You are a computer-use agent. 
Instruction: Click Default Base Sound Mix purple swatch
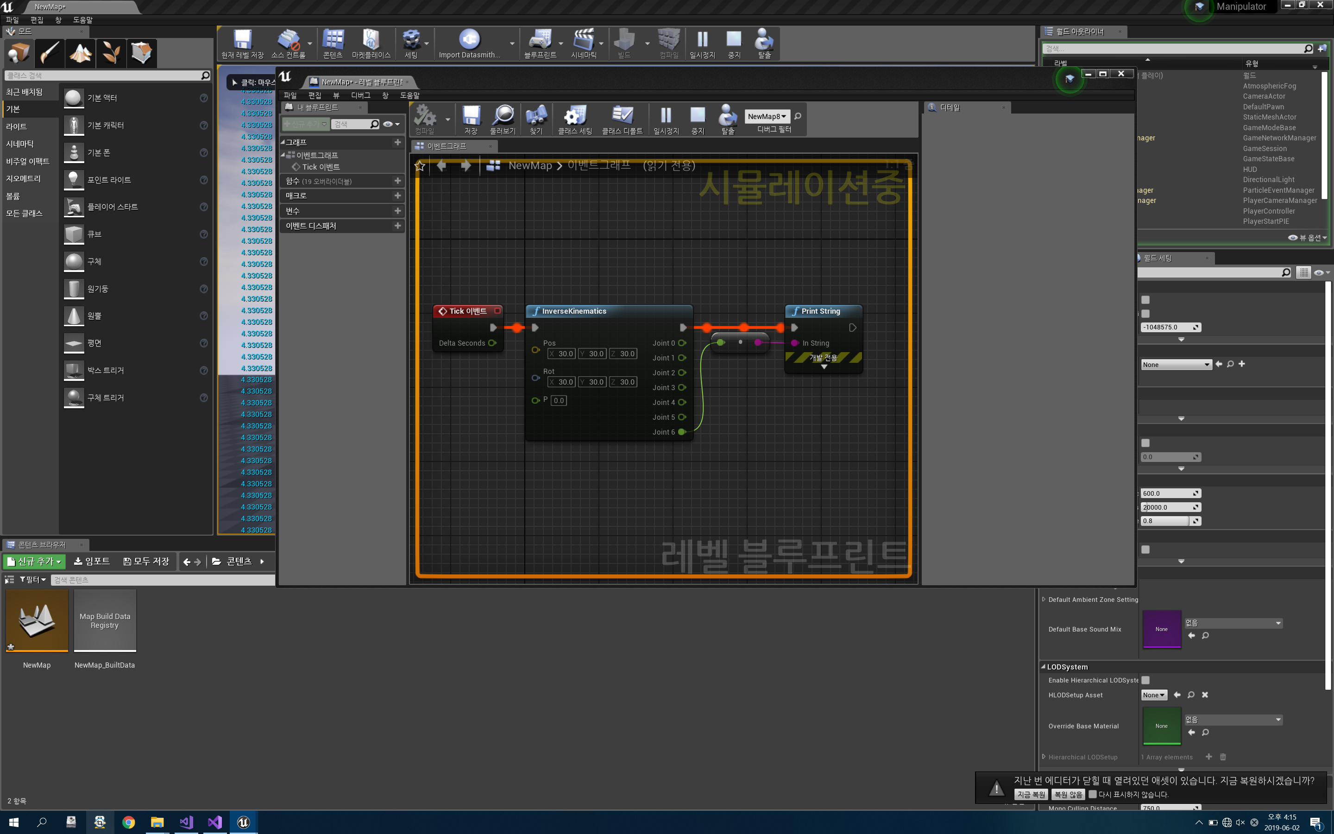click(x=1162, y=629)
